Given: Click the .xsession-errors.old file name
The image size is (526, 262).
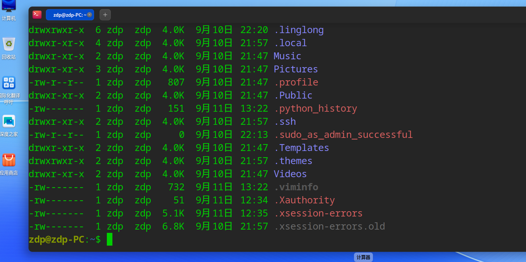Looking at the screenshot, I should pos(330,227).
